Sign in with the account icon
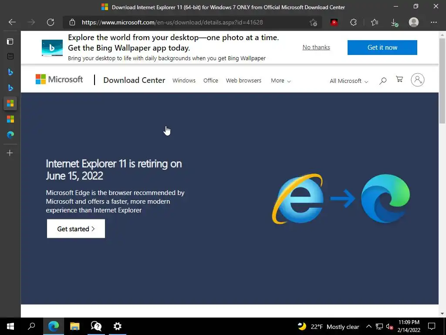The height and width of the screenshot is (335, 446). coord(418,80)
